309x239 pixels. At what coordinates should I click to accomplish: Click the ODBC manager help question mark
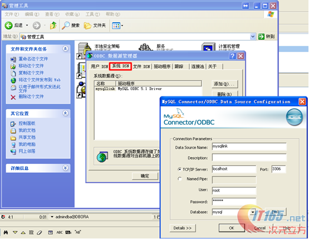pyautogui.click(x=233, y=56)
